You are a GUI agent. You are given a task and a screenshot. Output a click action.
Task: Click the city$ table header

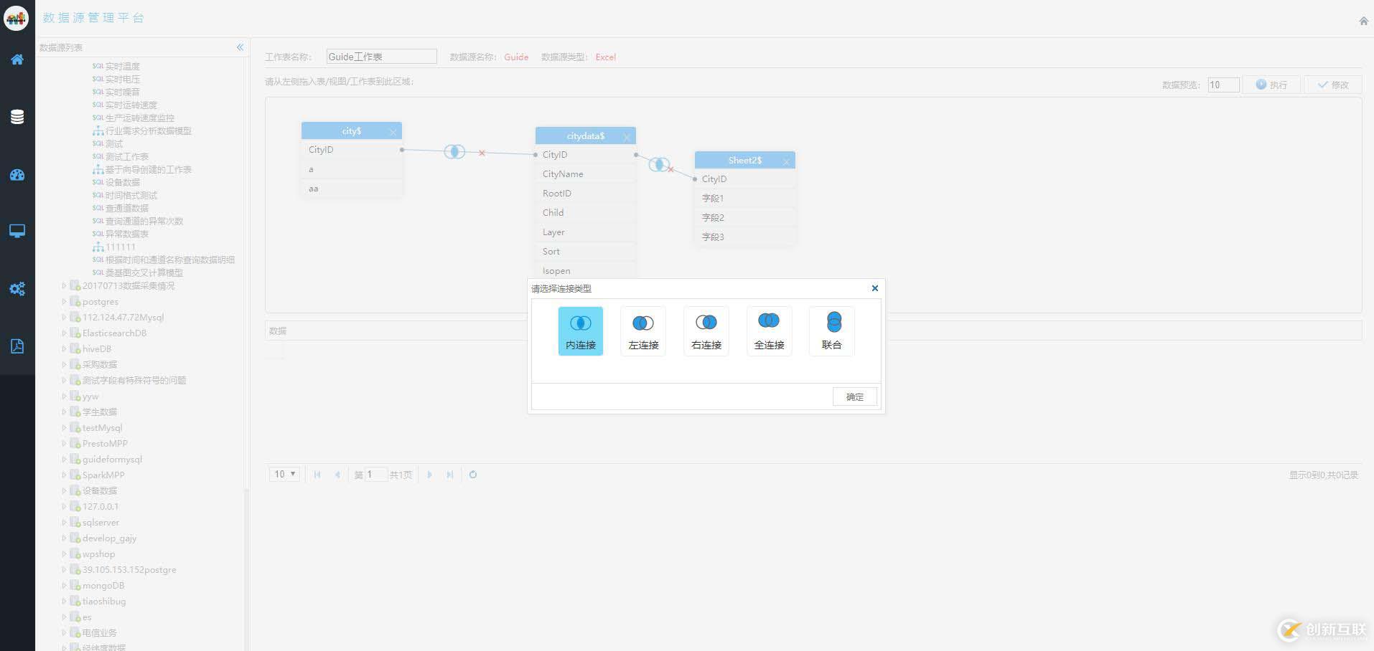[x=352, y=131]
